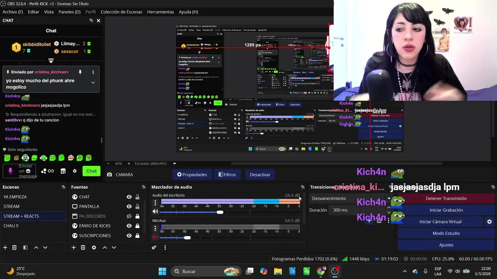Screen dimensions: 497x279
Task: Open the Herramientas menu
Action: (160, 12)
